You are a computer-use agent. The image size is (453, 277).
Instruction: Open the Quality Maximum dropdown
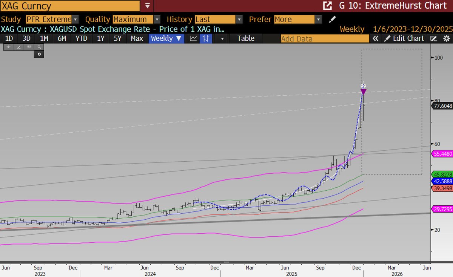coord(157,19)
